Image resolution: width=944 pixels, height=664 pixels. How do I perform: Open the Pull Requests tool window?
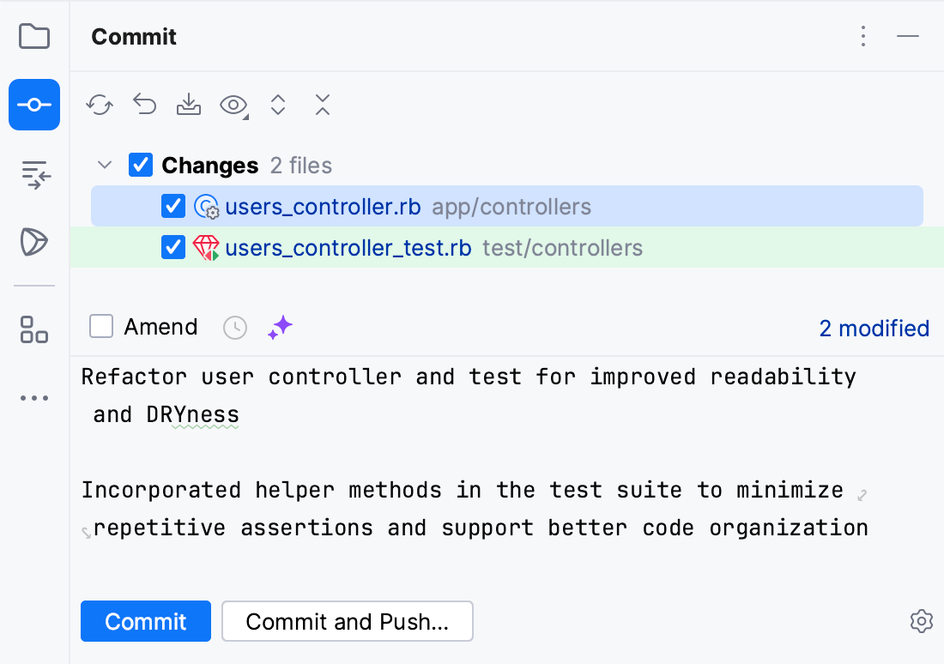34,174
